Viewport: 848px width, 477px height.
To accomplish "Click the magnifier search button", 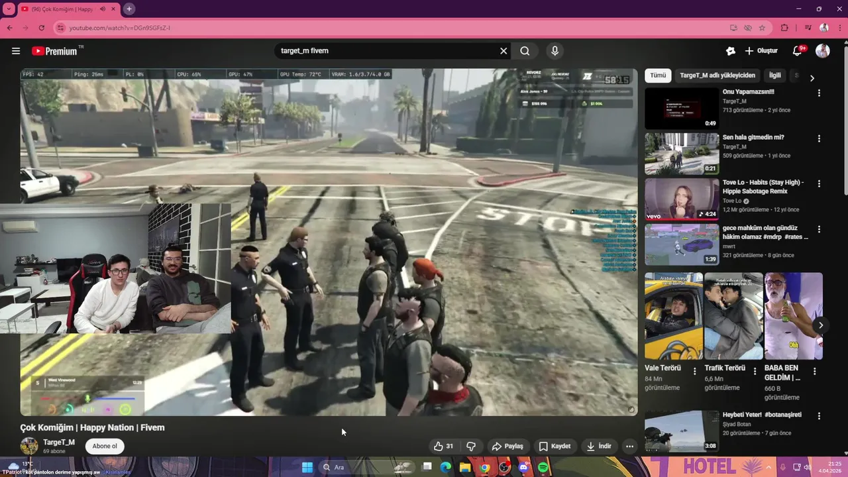I will coord(525,51).
